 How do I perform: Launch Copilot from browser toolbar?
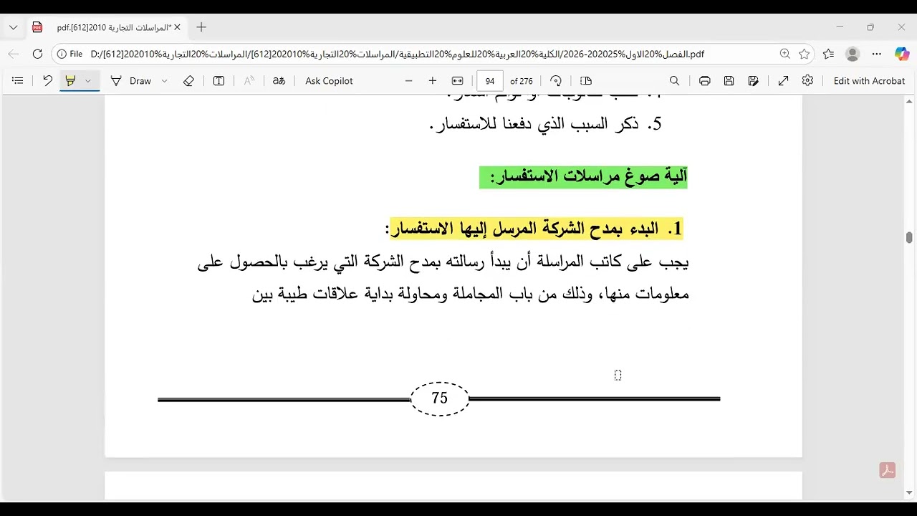click(901, 54)
